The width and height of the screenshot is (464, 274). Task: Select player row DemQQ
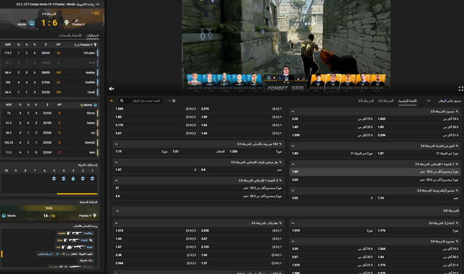coord(49,142)
